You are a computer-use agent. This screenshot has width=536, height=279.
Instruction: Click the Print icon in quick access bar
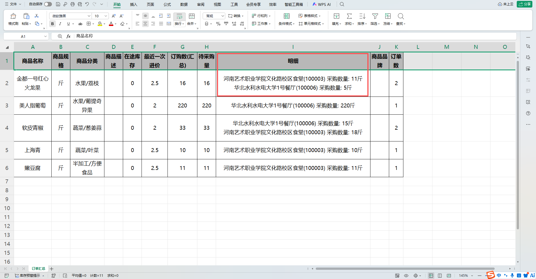pos(73,4)
